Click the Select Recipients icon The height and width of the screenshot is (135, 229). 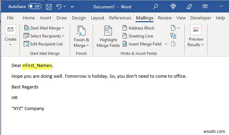point(26,36)
